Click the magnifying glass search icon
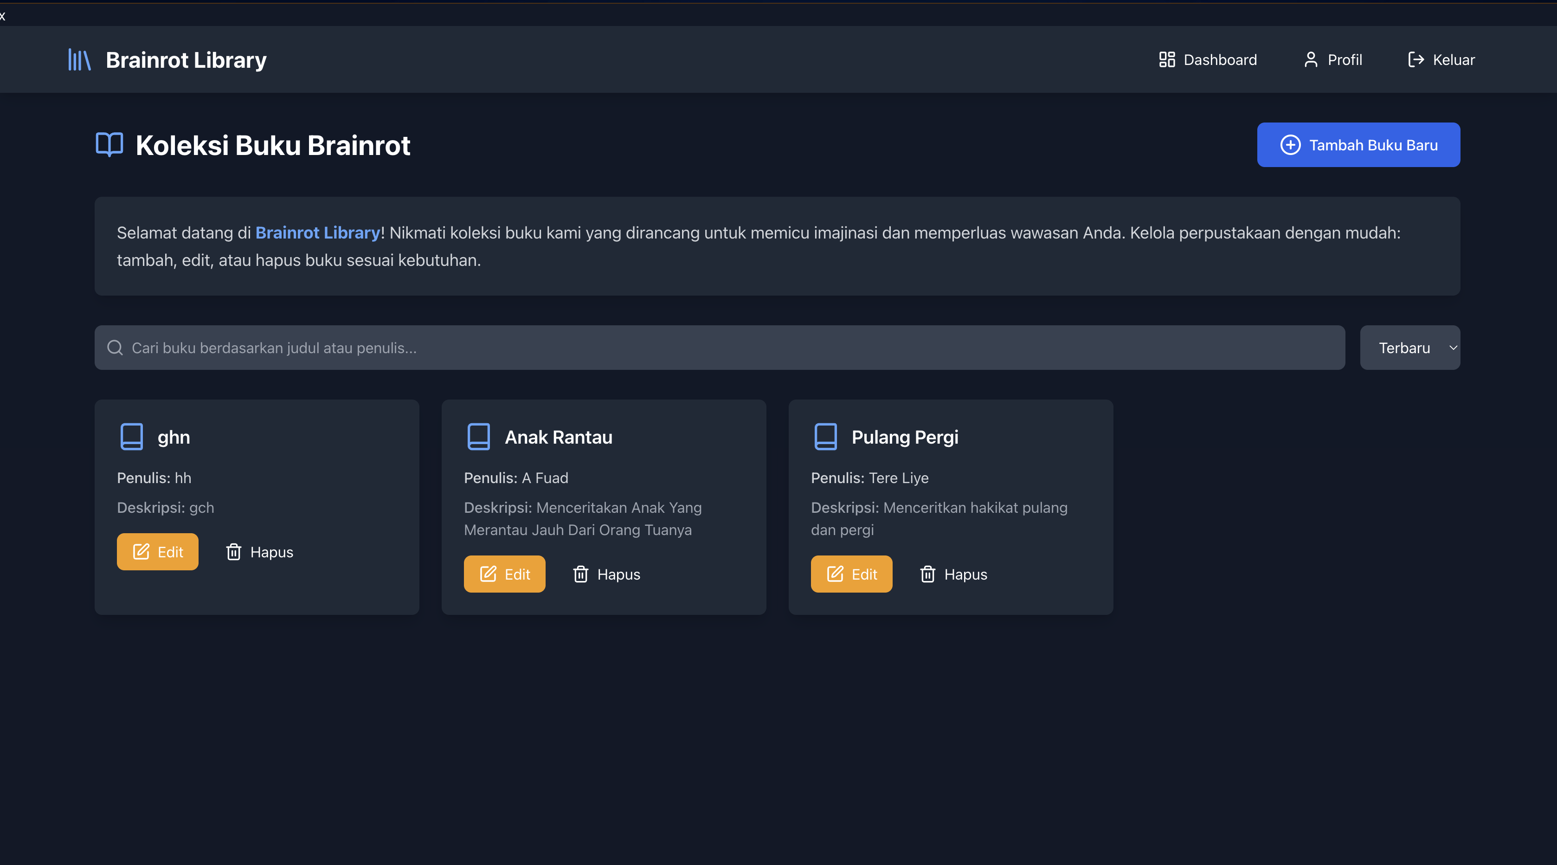Screen dimensions: 1557x865 115,347
